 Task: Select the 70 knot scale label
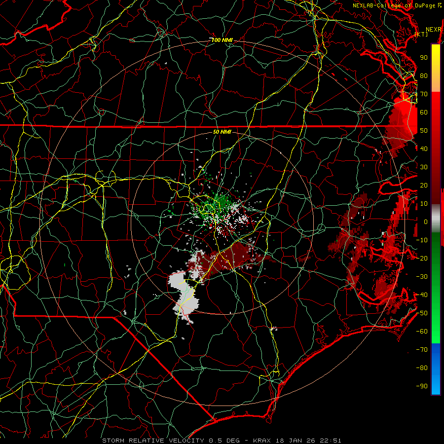pyautogui.click(x=424, y=94)
